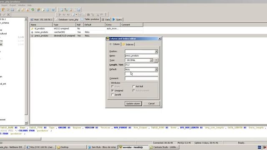
Task: Click the Type column header
Action: (x=64, y=25)
